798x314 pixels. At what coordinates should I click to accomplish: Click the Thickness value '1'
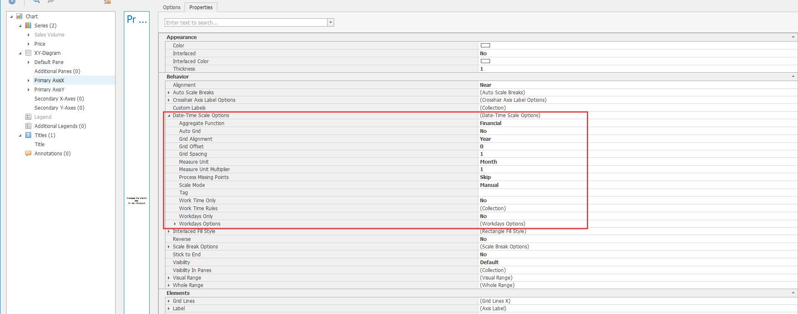[x=482, y=69]
